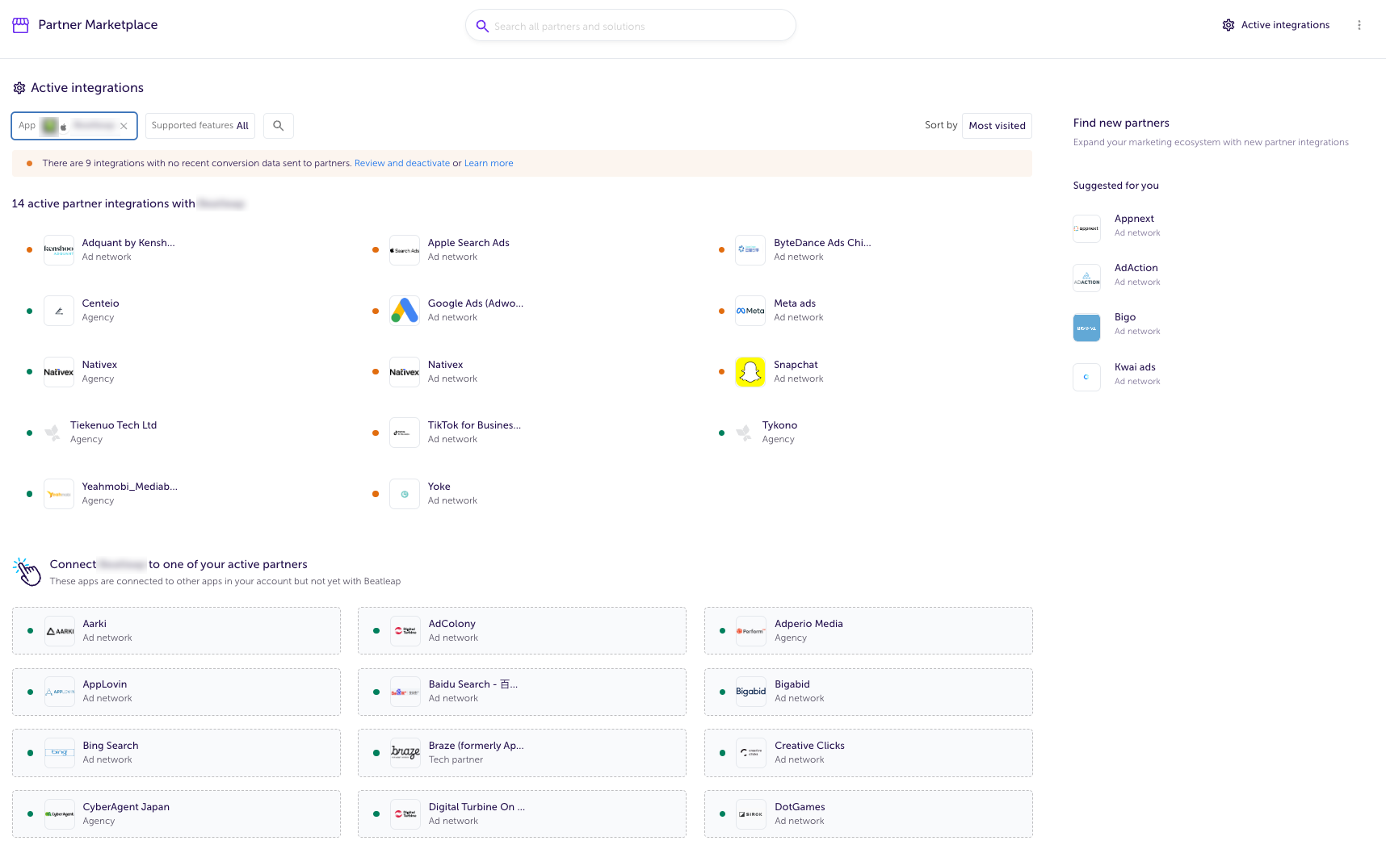Select the AppLovin partner card
The width and height of the screenshot is (1386, 849).
(176, 692)
